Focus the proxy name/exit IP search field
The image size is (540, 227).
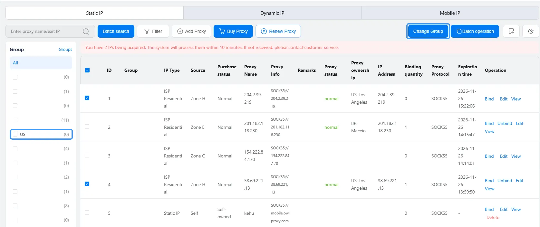pyautogui.click(x=50, y=31)
